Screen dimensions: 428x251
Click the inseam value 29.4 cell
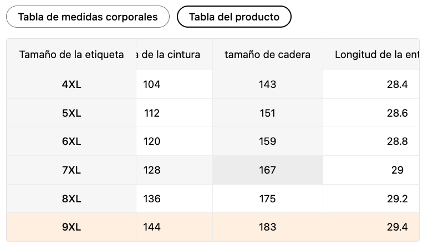(x=371, y=227)
